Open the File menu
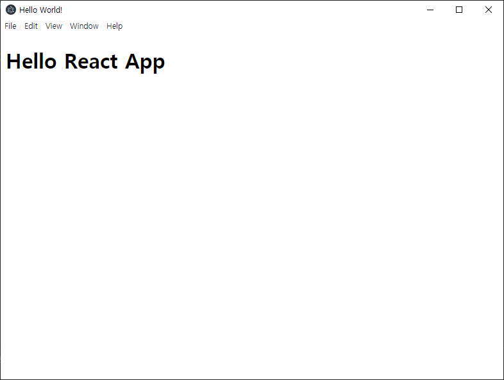504x380 pixels. (x=10, y=26)
